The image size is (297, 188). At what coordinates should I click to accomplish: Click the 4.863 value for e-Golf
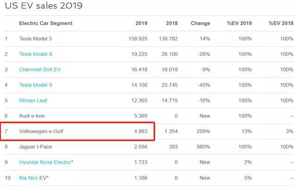[x=141, y=131]
